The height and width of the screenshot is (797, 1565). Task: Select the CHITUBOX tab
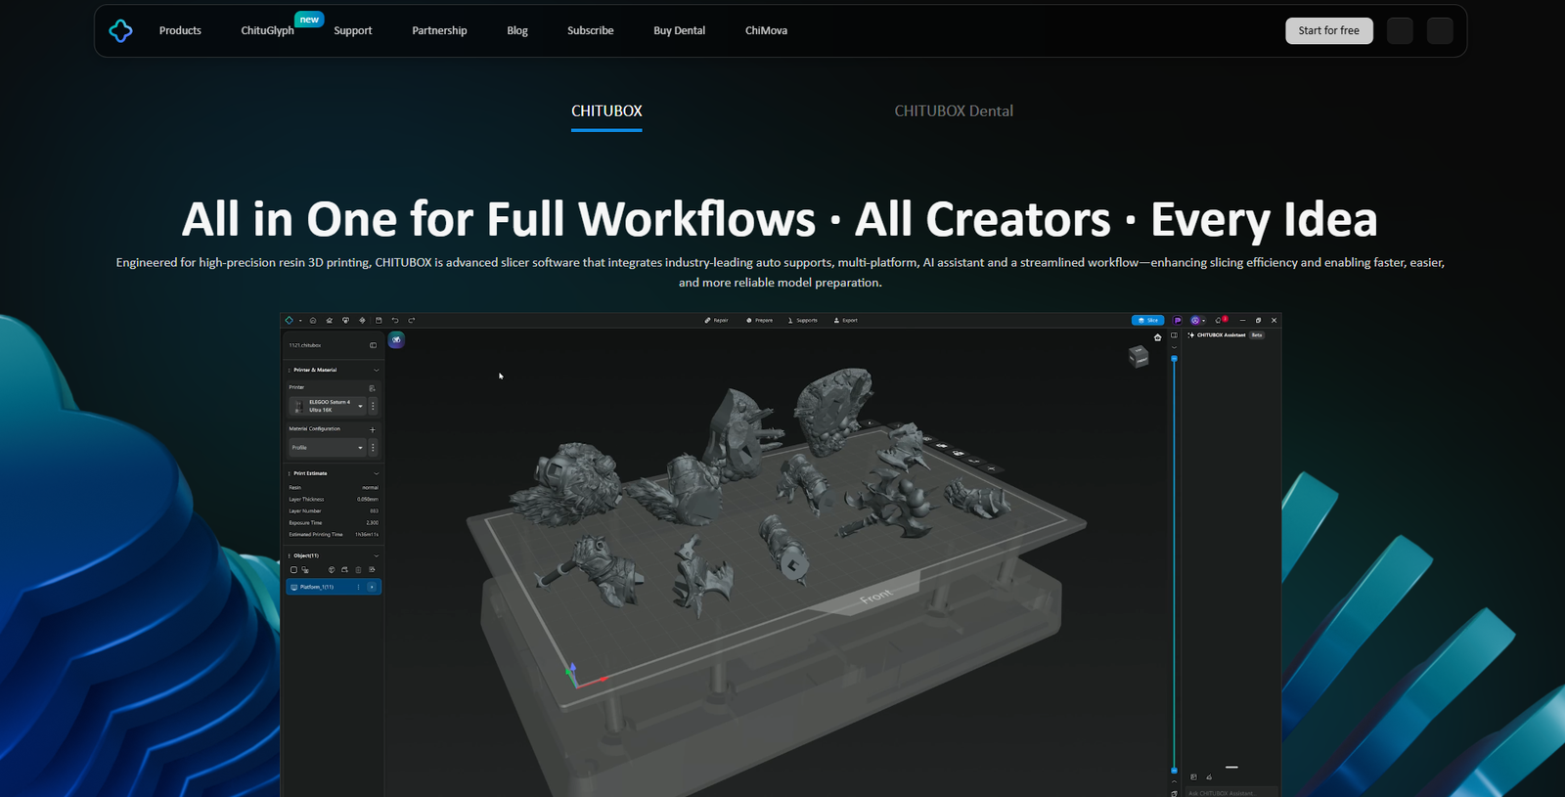tap(606, 111)
